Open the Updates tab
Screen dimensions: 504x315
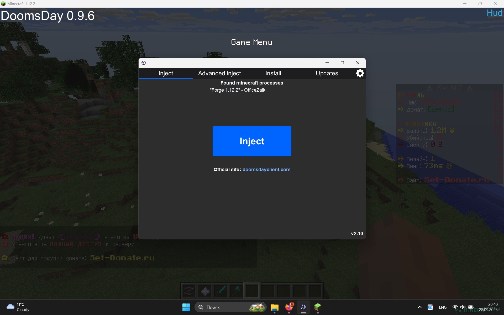tap(327, 73)
